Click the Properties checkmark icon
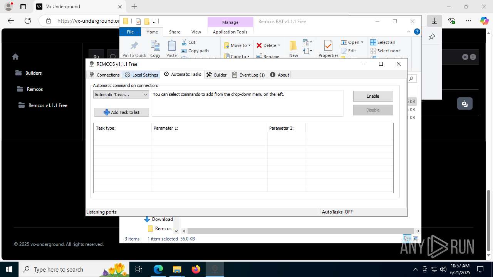 coord(328,46)
